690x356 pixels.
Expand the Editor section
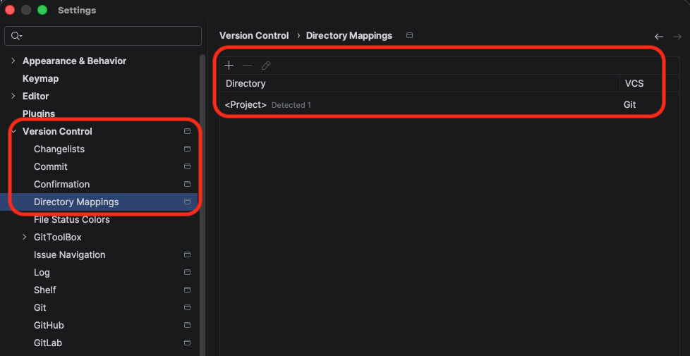(13, 96)
